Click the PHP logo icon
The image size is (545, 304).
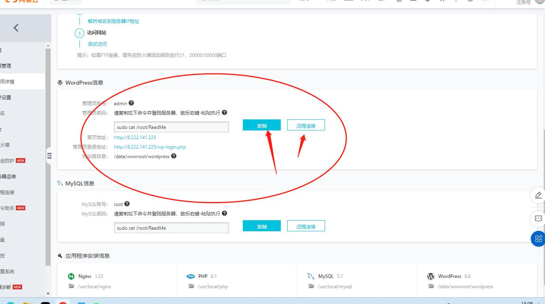pyautogui.click(x=191, y=276)
